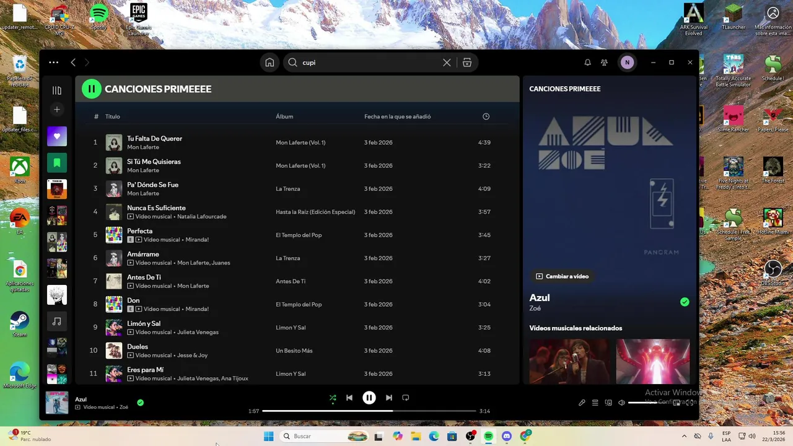
Task: Open the Browse icon beside search
Action: click(x=467, y=63)
